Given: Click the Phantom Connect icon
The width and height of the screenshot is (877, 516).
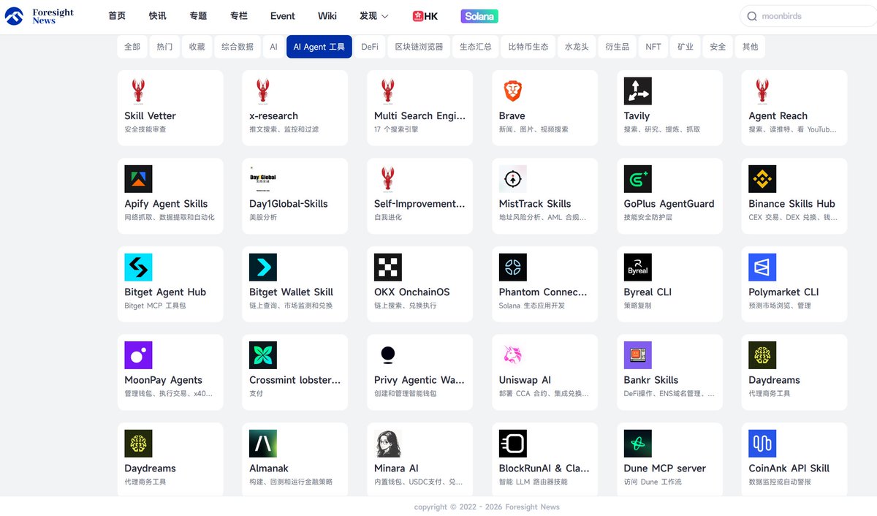Looking at the screenshot, I should tap(513, 268).
